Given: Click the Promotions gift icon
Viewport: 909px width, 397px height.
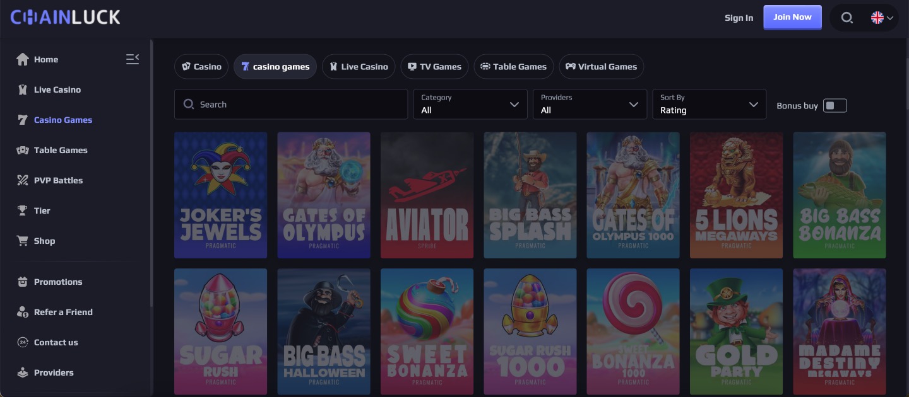Looking at the screenshot, I should (x=23, y=282).
